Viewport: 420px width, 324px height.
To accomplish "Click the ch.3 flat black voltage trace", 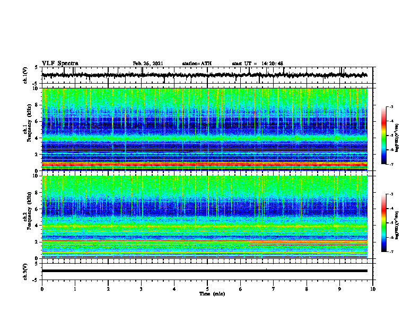I will (205, 271).
